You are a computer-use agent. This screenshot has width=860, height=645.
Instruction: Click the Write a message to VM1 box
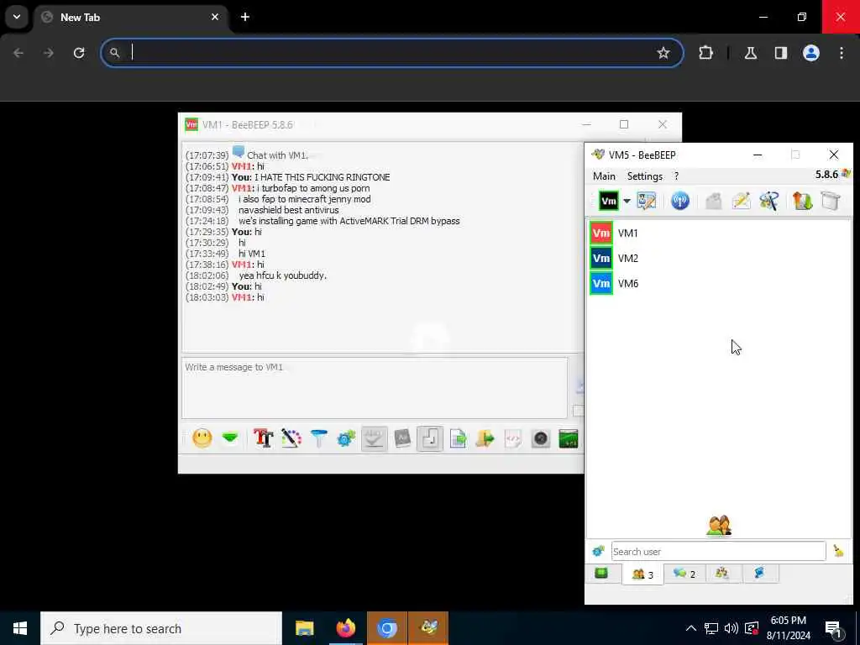click(x=375, y=388)
